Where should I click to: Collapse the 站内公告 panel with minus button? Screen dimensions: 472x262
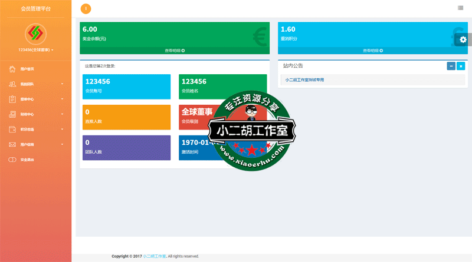[451, 66]
